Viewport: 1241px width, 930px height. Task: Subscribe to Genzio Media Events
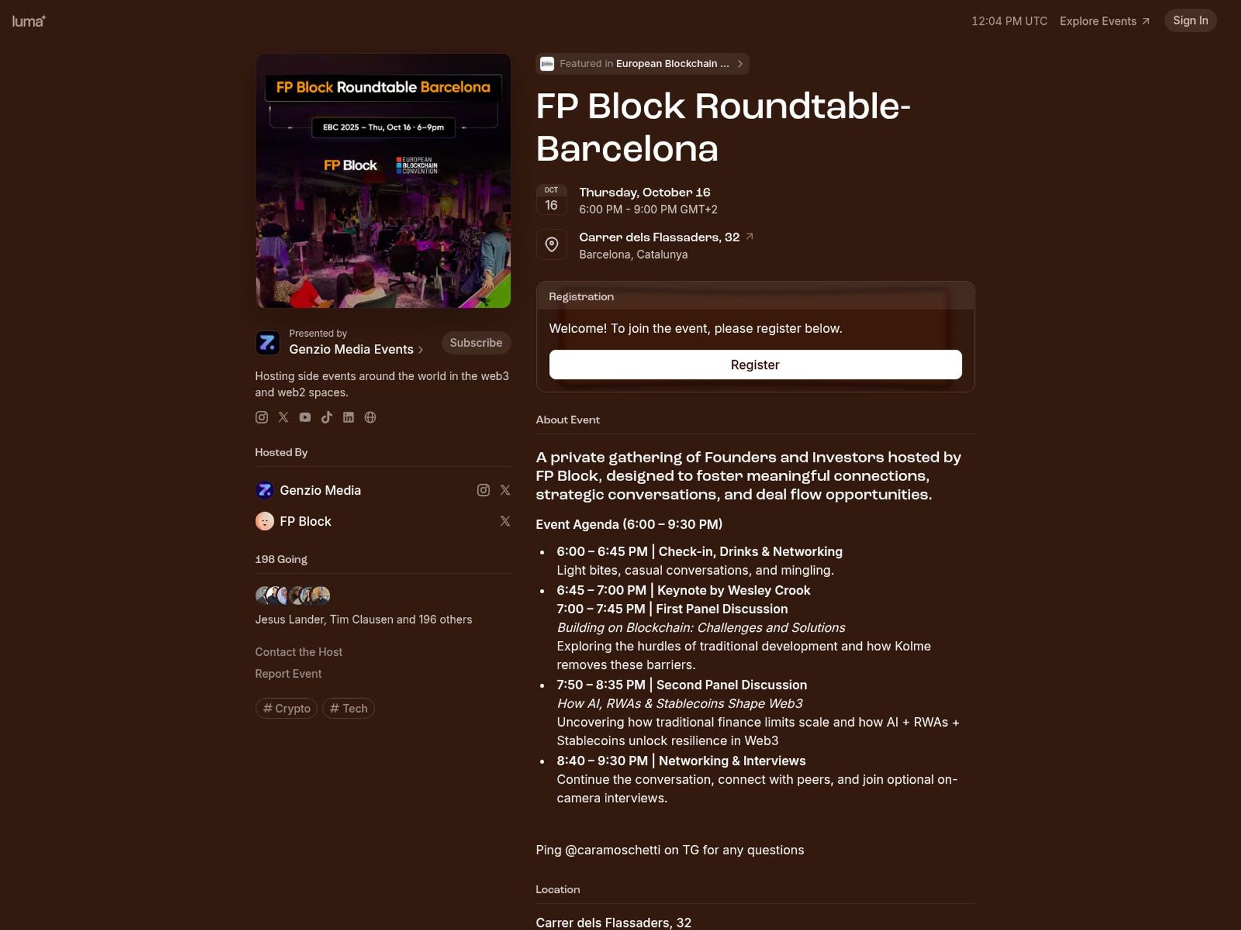click(x=475, y=343)
